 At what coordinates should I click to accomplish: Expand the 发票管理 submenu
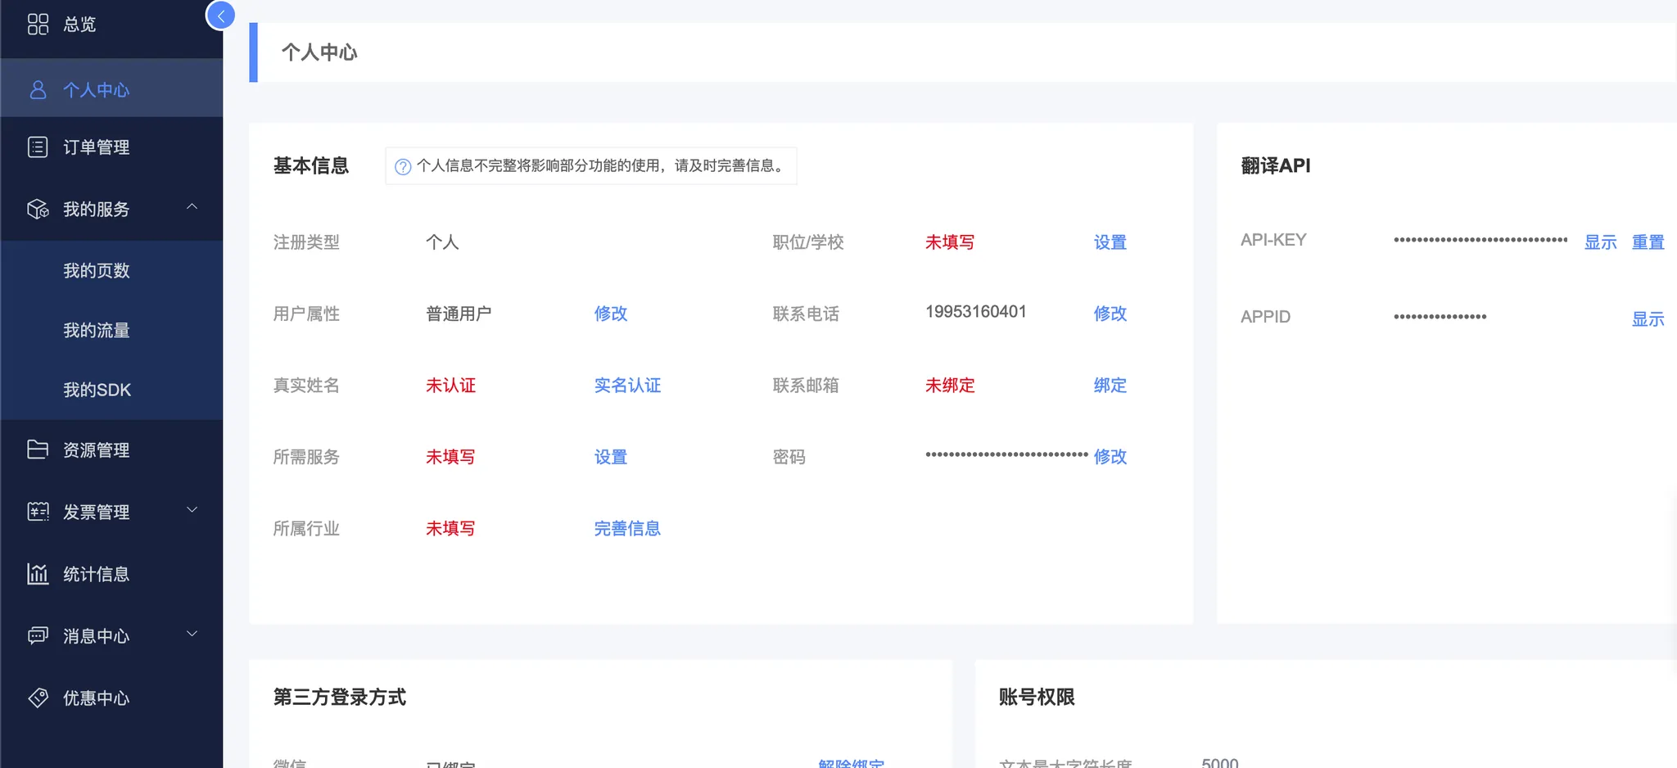(x=192, y=508)
